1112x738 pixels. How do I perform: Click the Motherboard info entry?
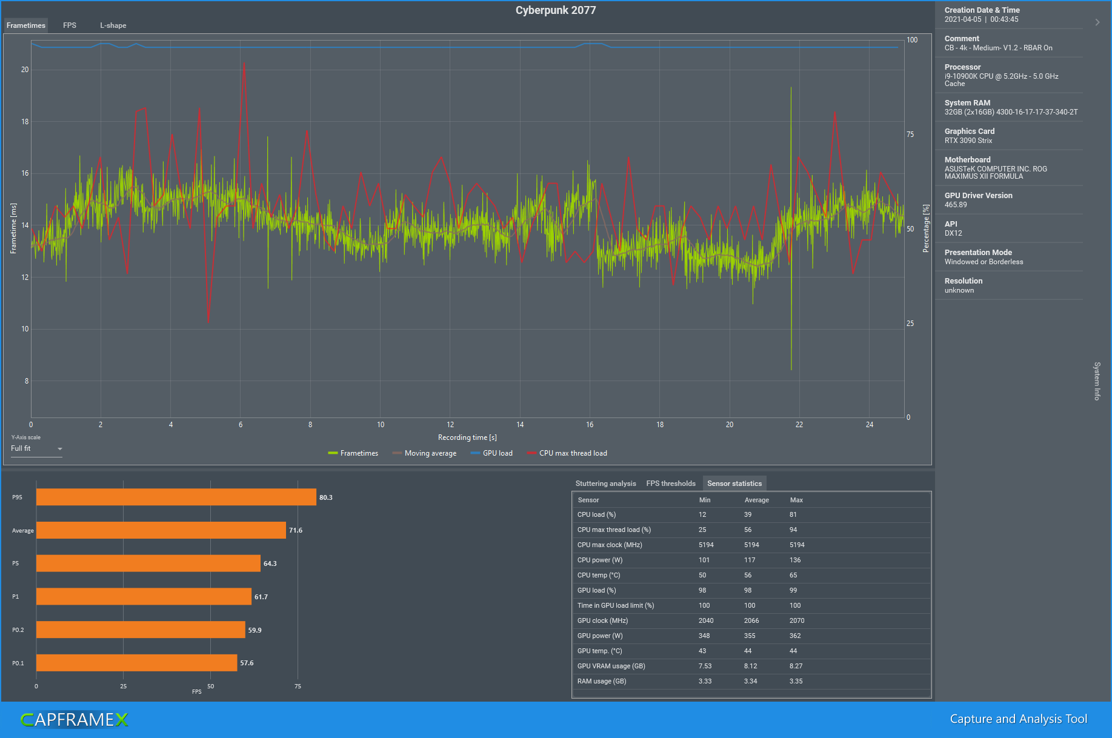click(1009, 168)
